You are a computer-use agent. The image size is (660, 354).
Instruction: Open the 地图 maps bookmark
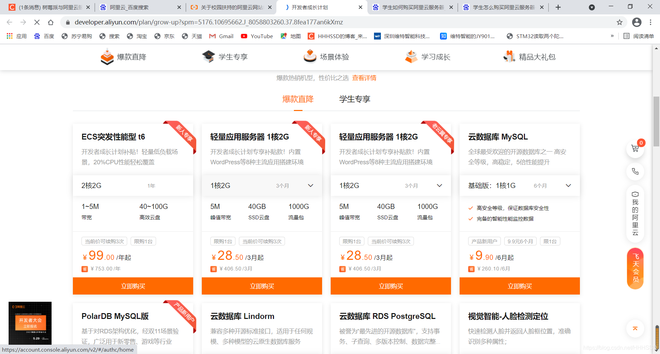tap(291, 36)
